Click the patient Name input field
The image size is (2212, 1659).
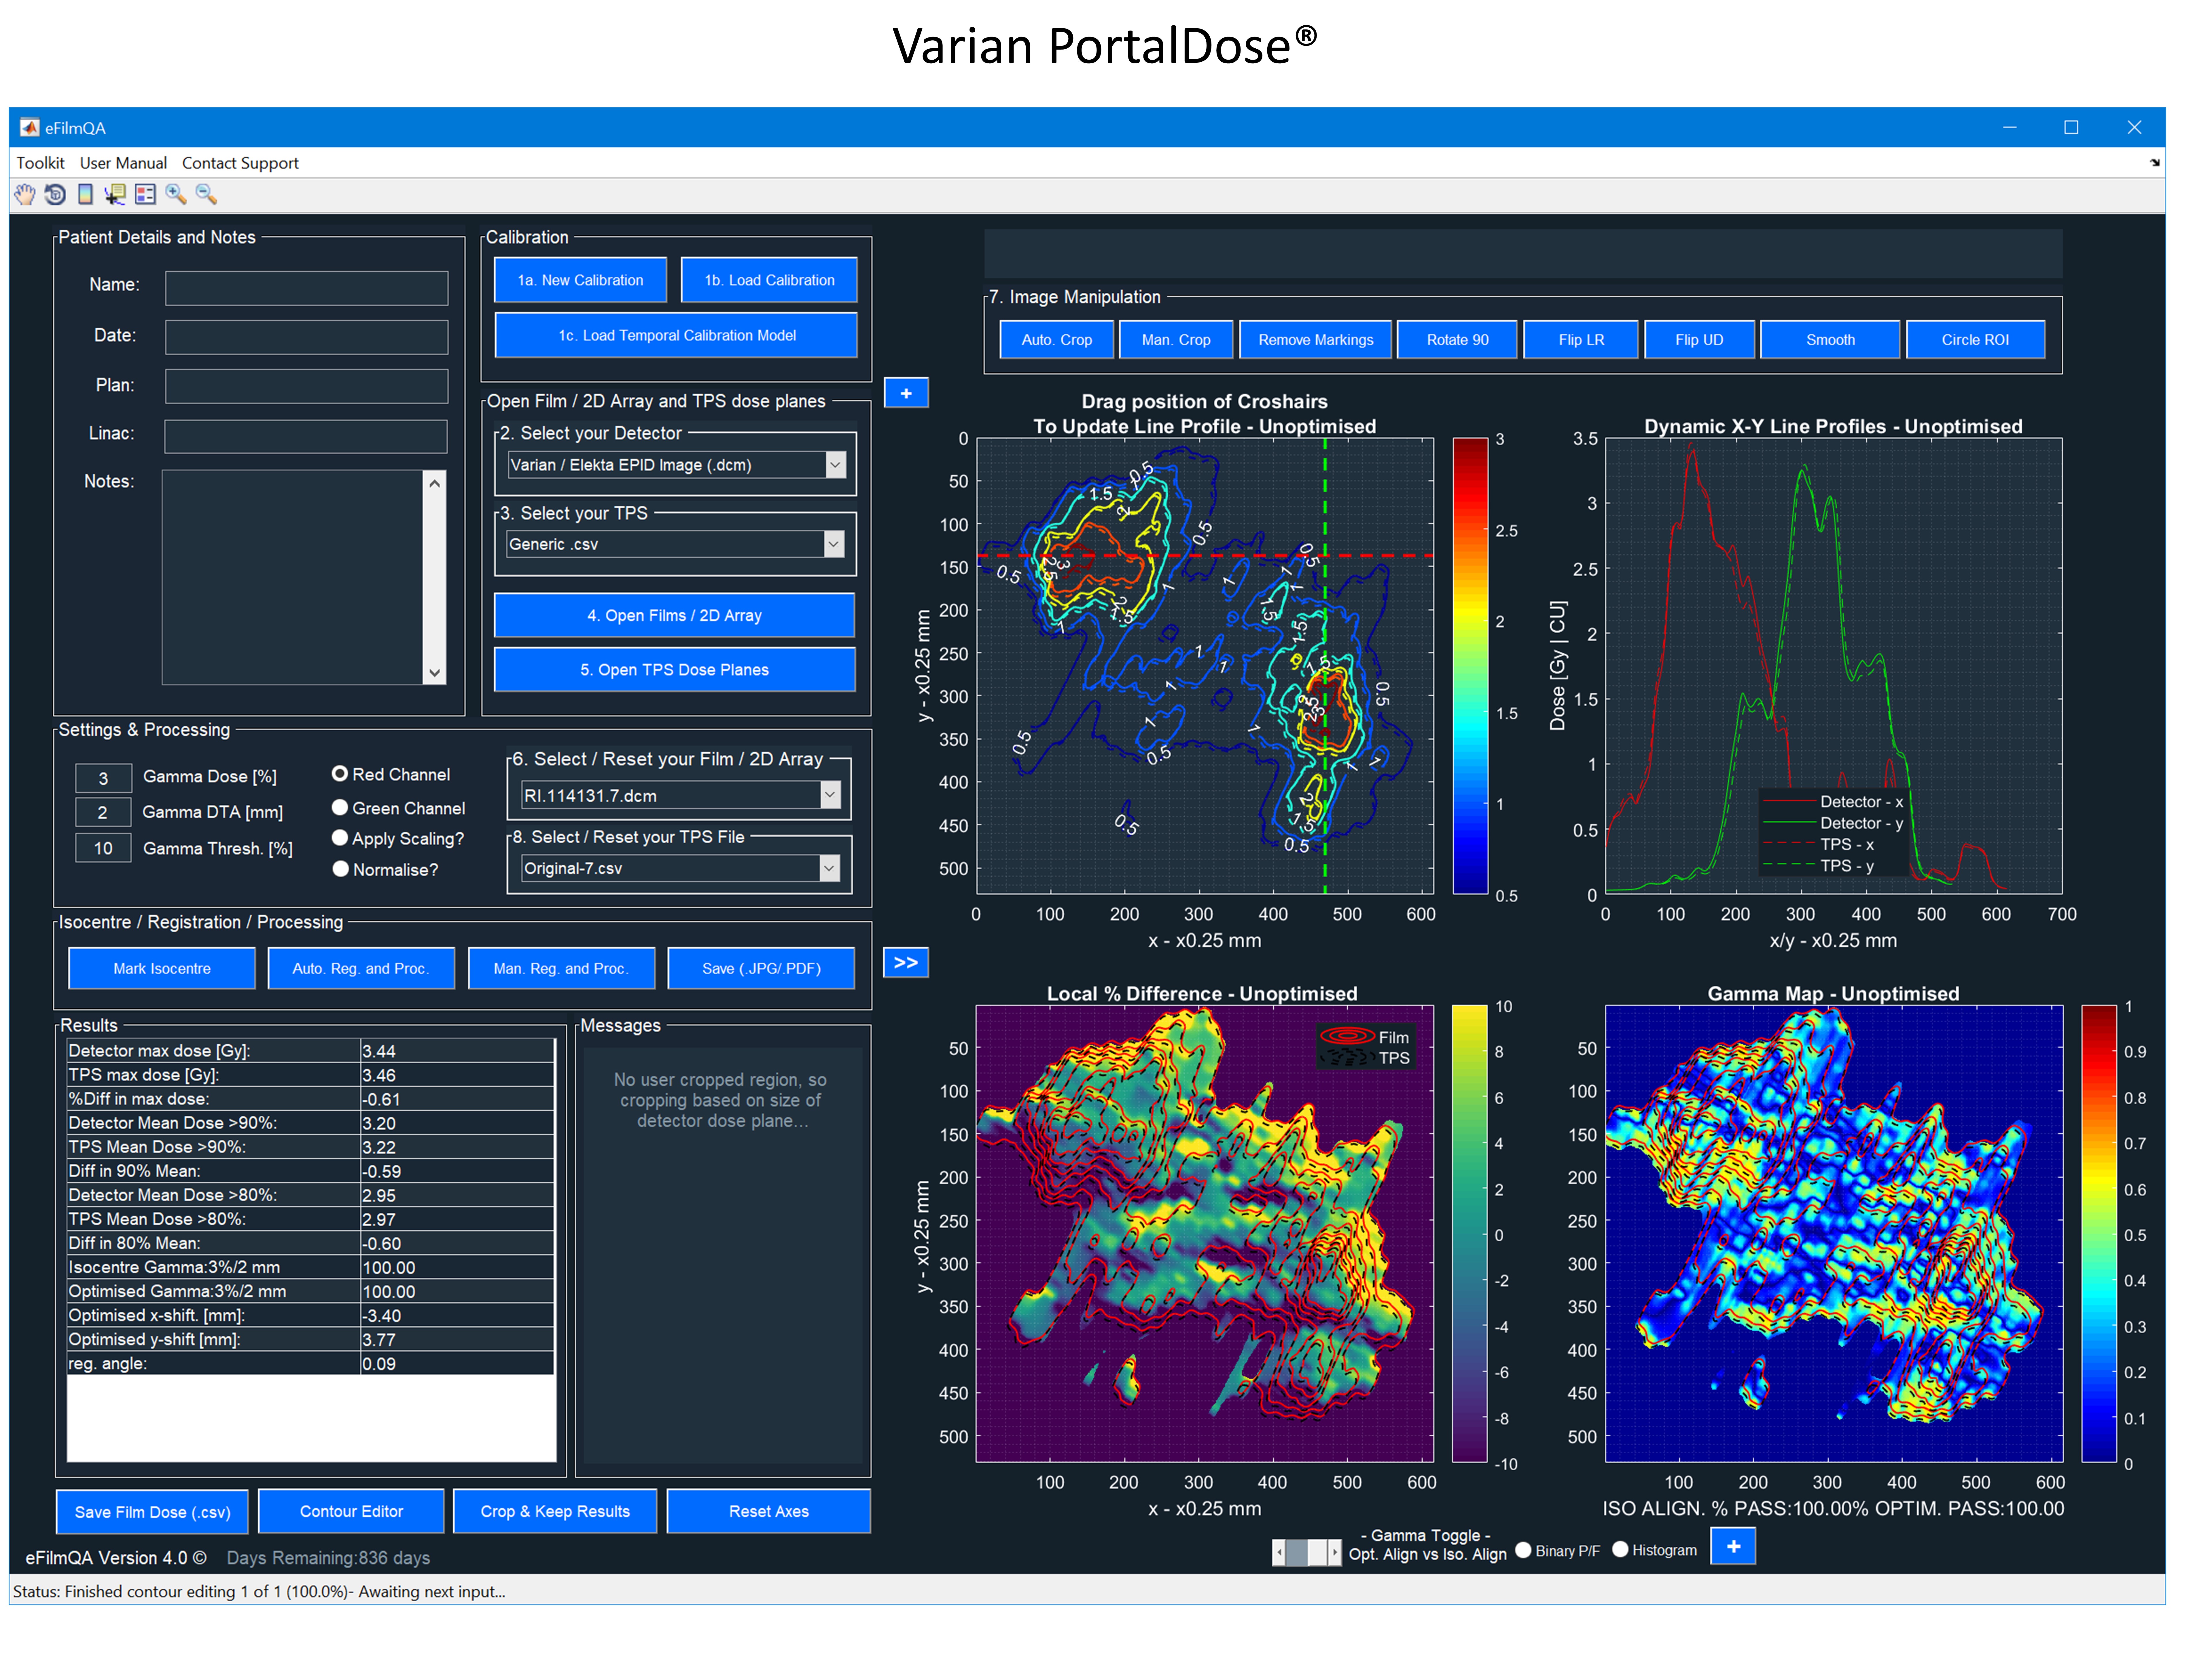[x=306, y=288]
